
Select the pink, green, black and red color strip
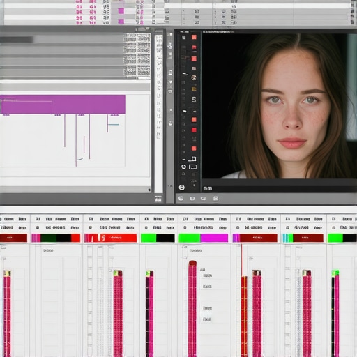click(x=56, y=238)
